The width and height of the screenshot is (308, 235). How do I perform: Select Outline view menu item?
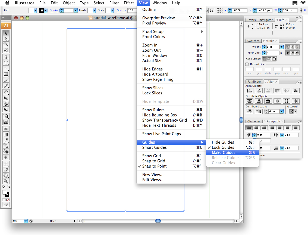coord(171,10)
